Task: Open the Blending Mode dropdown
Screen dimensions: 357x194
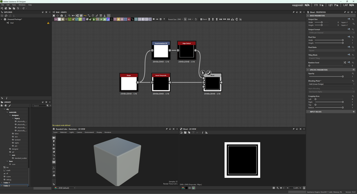Action: tap(331, 84)
